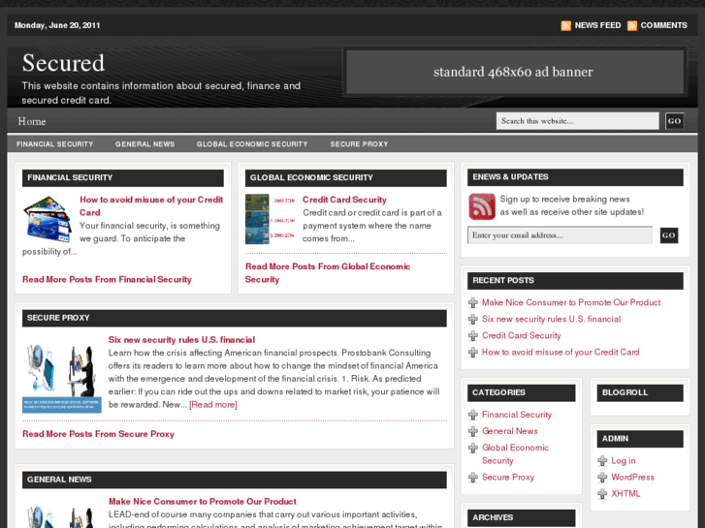This screenshot has width=705, height=528.
Task: Click the WordPress admin link
Action: (x=632, y=478)
